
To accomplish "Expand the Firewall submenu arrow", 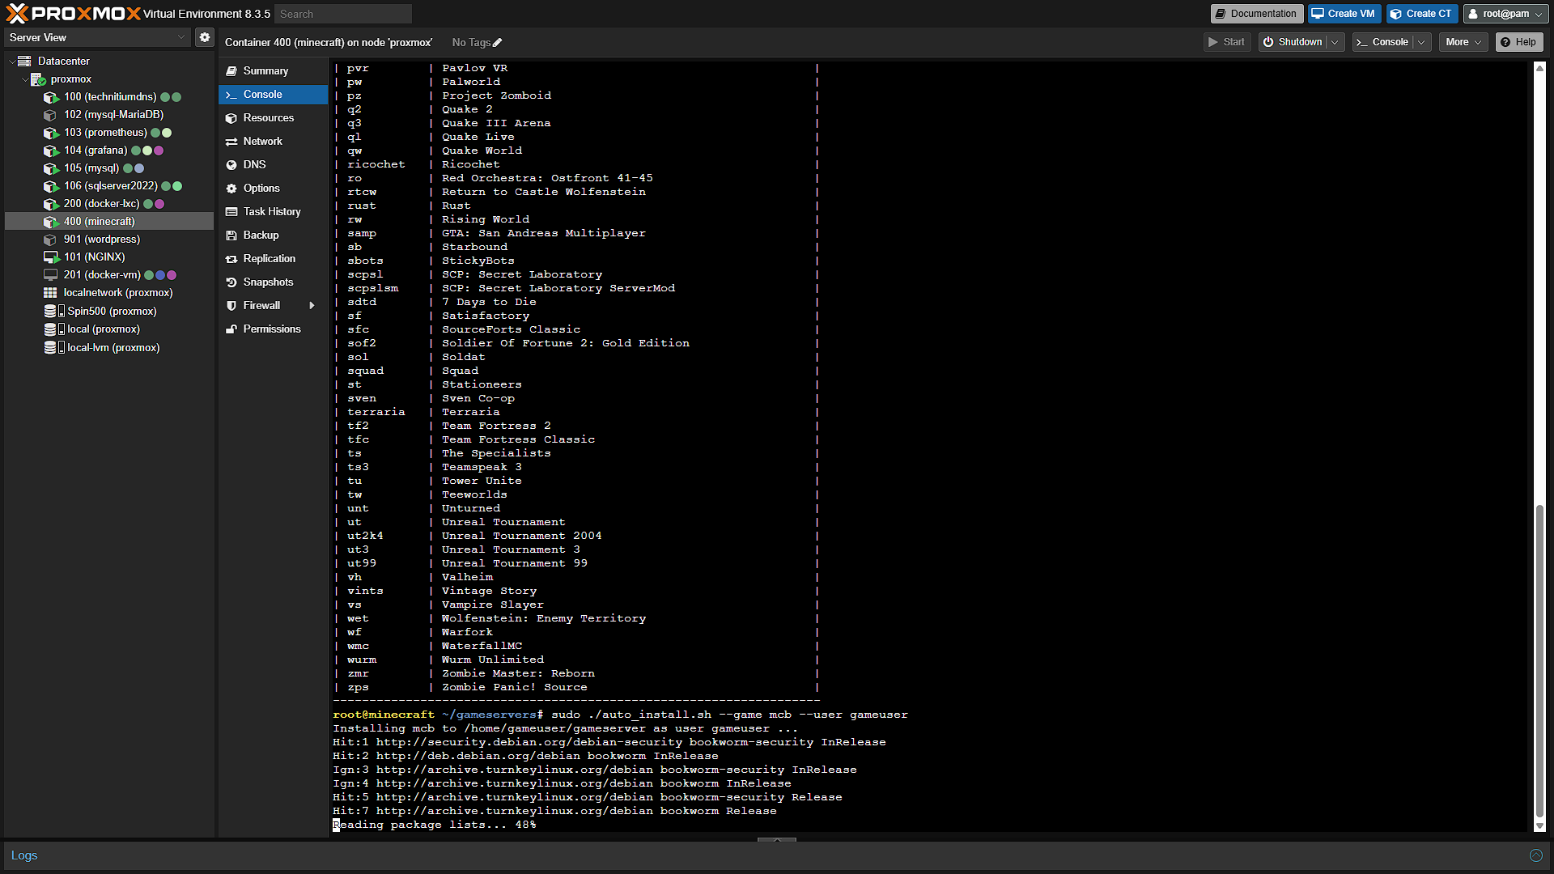I will [312, 306].
